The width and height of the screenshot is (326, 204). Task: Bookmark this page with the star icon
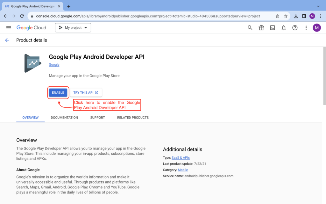coord(286,16)
